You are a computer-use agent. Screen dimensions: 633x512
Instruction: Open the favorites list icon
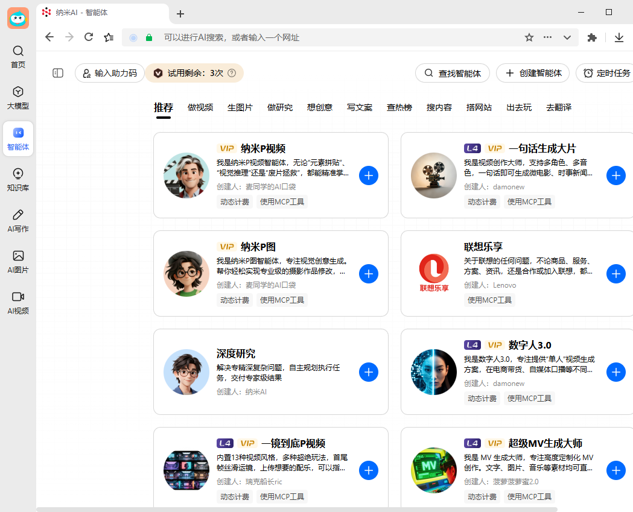[x=109, y=37]
